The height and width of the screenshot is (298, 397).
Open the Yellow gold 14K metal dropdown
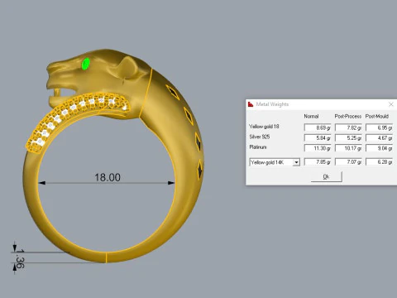296,162
